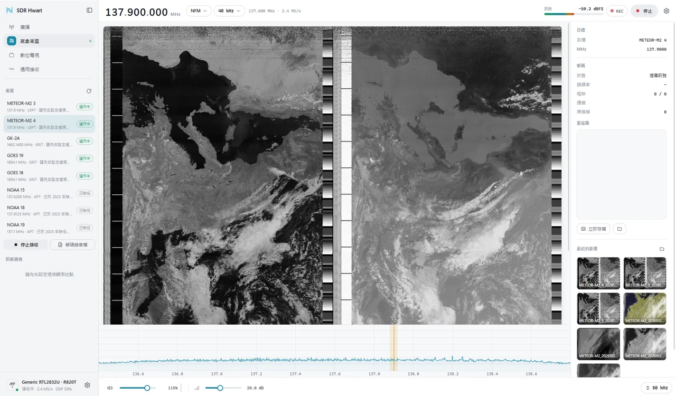Click the 已除役 badge on NOAA 15
676x396 pixels.
(84, 193)
